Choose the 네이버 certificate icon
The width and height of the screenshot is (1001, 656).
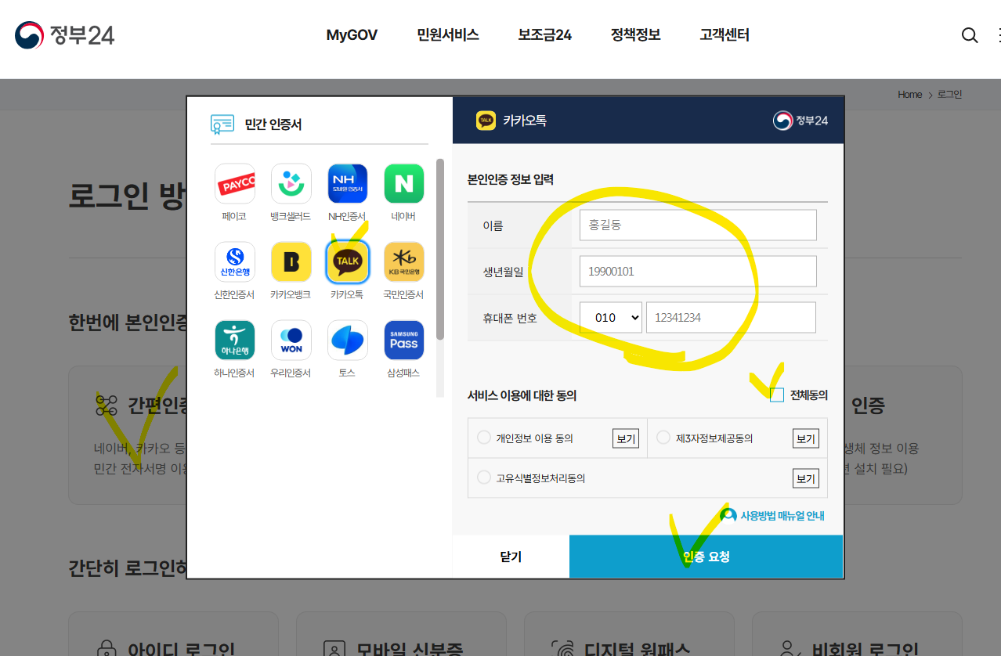[x=403, y=183]
